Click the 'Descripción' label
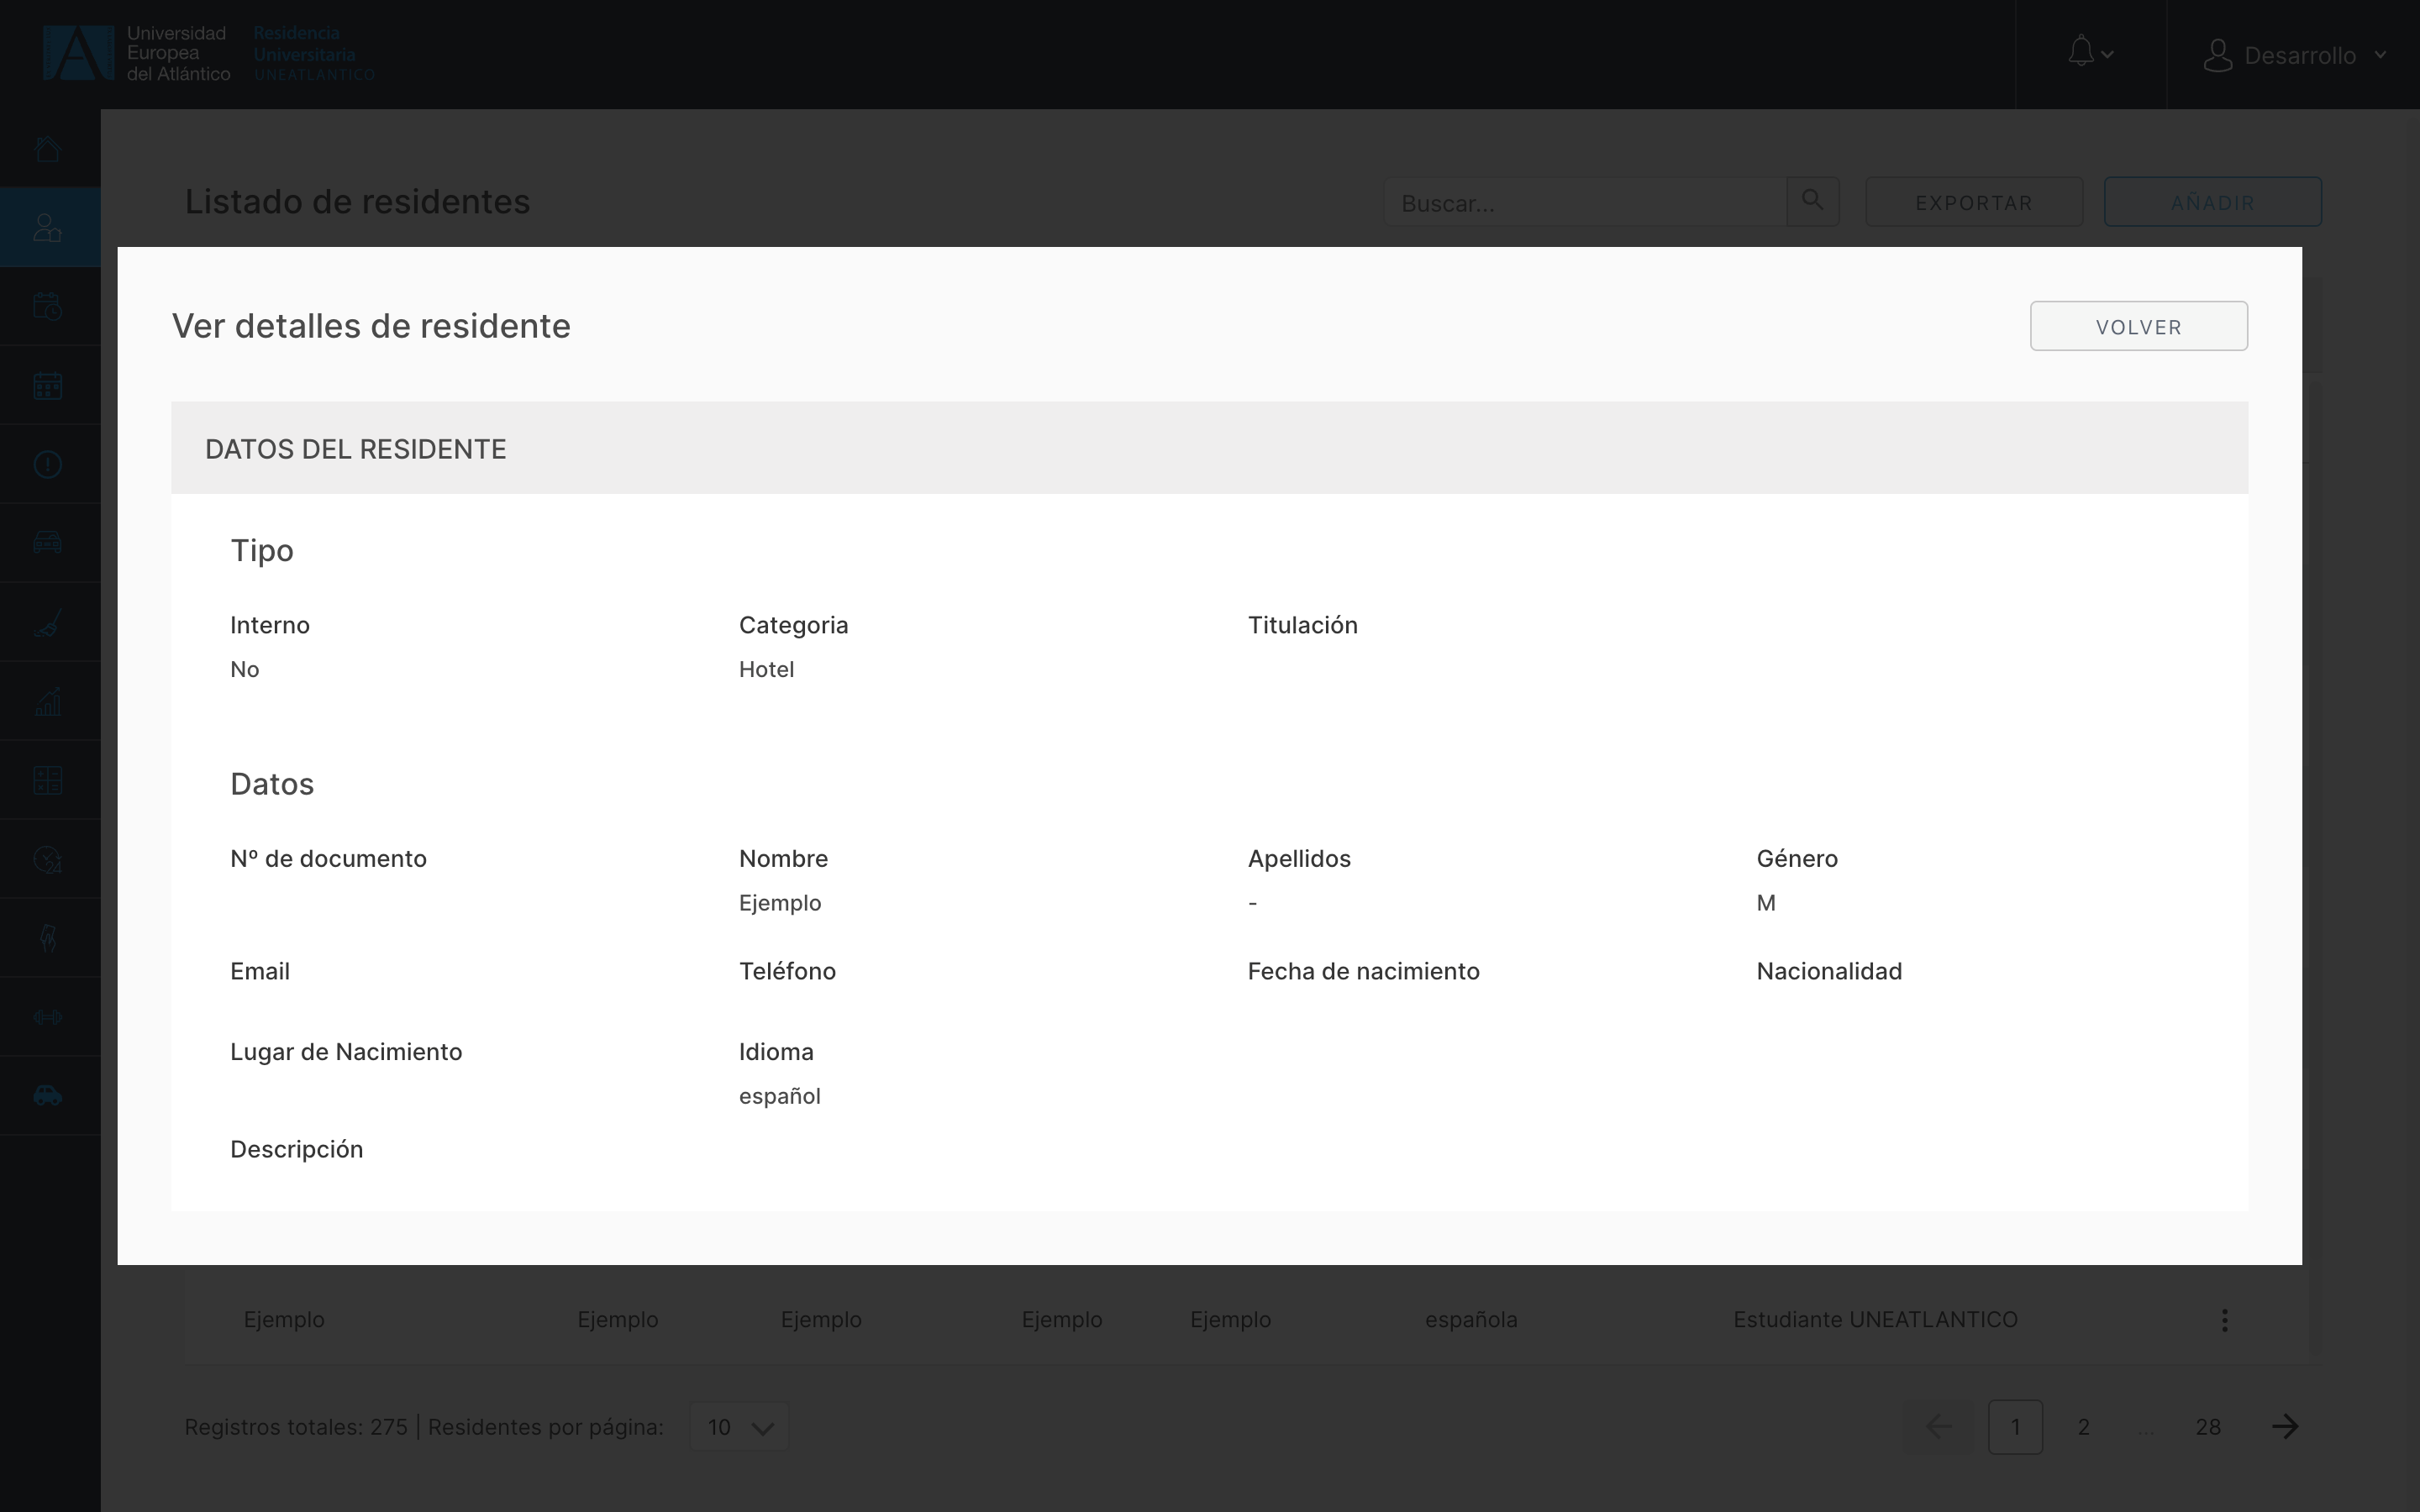 297,1150
